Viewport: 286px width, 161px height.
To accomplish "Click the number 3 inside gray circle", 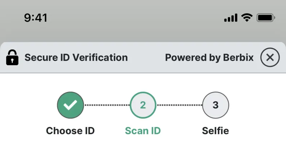I will click(x=216, y=105).
